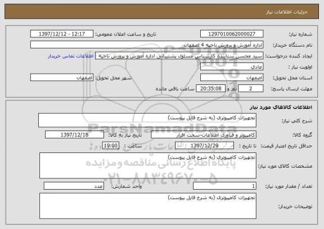Click the delivery city field (شهر محل تحویل)
The image size is (324, 229).
point(62,78)
